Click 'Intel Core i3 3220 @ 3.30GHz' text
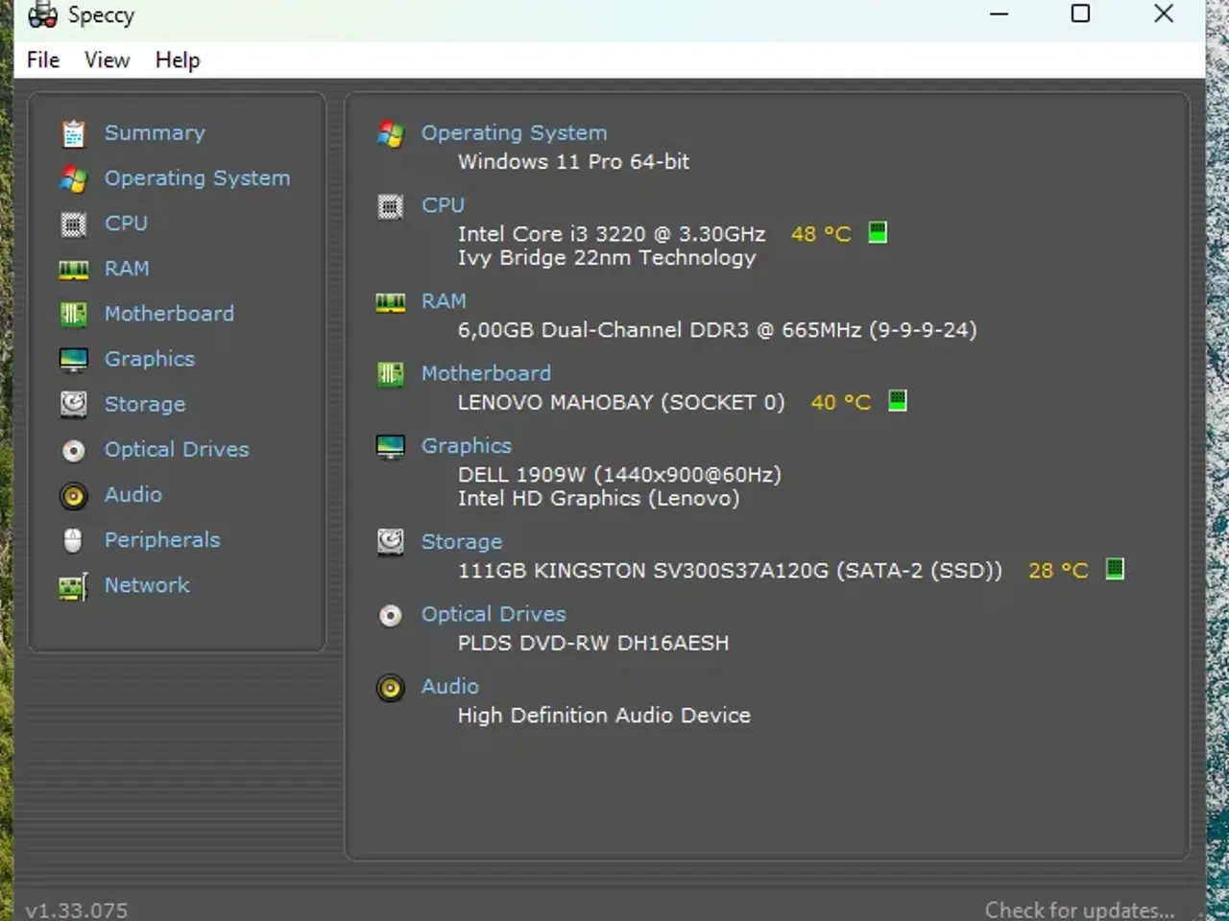 (x=612, y=234)
